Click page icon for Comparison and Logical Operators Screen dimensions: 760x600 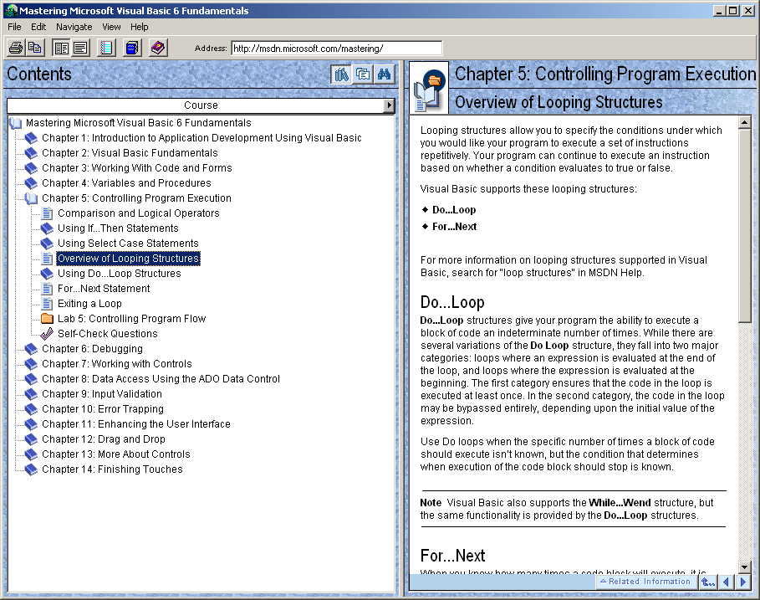click(x=47, y=213)
